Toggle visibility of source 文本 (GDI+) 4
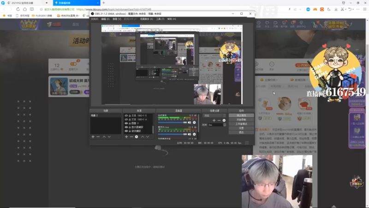369x208 pixels. (x=126, y=120)
